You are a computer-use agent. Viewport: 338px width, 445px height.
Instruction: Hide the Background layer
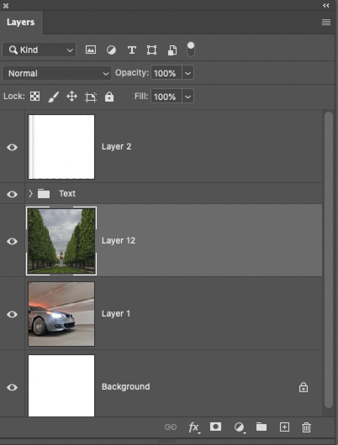tap(12, 387)
